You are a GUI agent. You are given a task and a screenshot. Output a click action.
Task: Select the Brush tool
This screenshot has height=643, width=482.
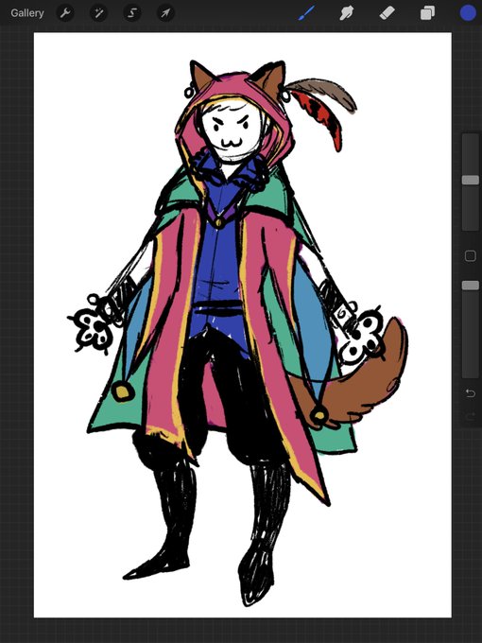point(306,13)
